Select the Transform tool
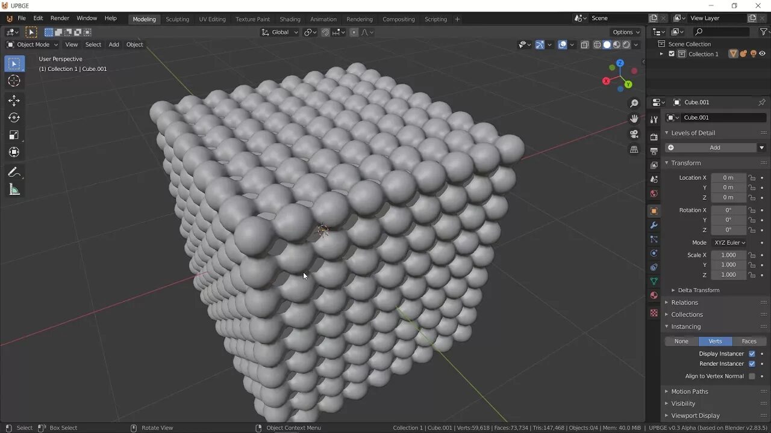The image size is (771, 433). tap(14, 153)
